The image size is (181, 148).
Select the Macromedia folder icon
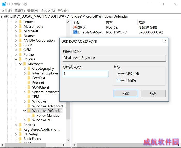click(20, 26)
